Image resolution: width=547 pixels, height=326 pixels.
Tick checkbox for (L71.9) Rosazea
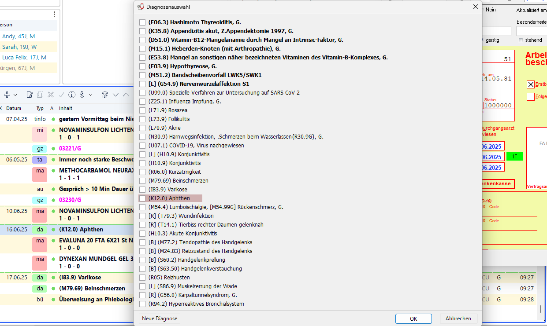point(142,110)
